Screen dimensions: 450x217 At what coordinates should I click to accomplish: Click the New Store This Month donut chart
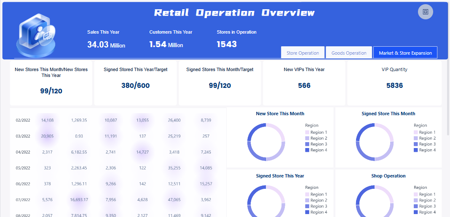[x=266, y=142]
